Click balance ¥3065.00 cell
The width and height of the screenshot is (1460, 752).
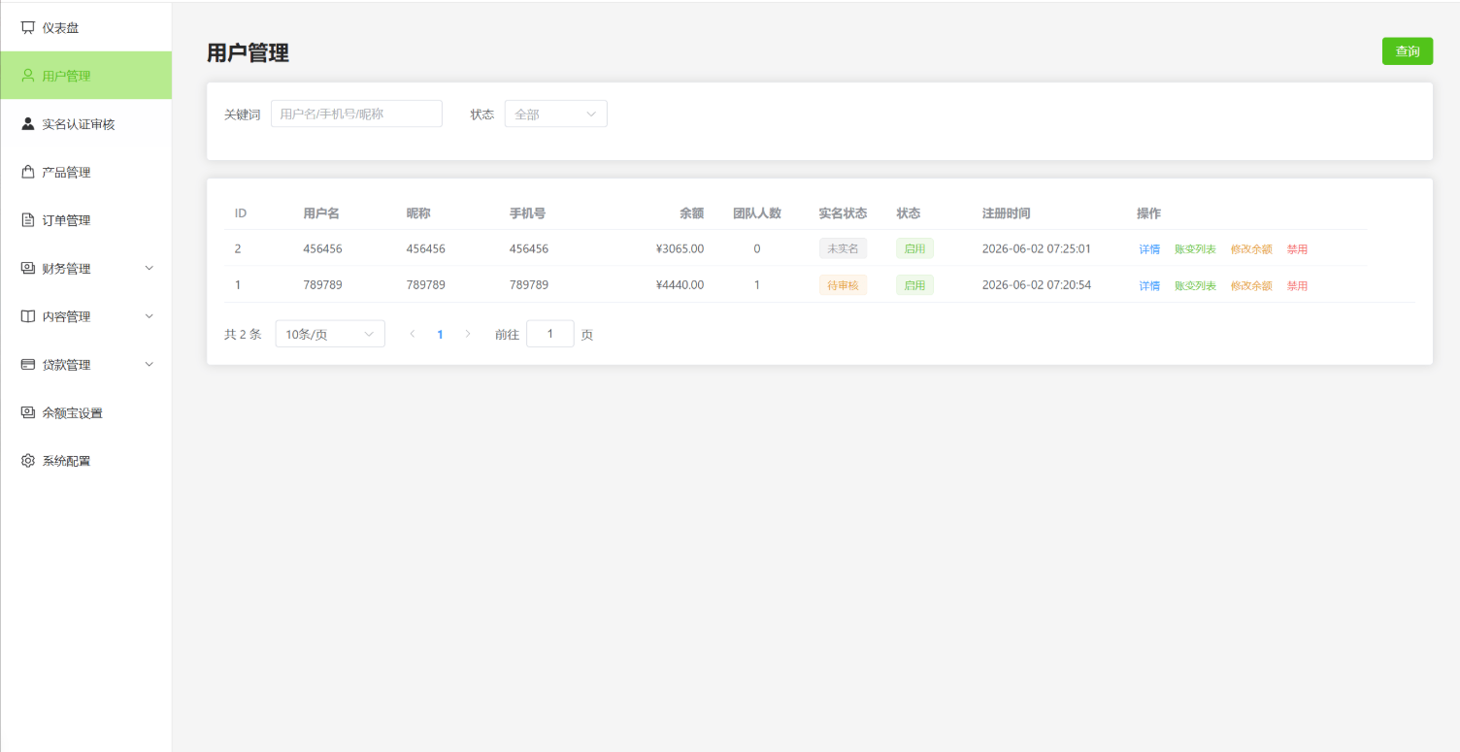680,248
